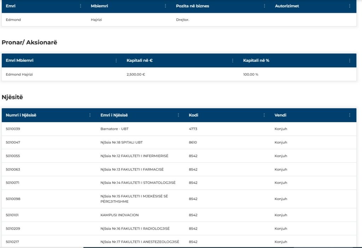This screenshot has height=248, width=362.
Task: Select code cell 8610
Action: pos(193,143)
